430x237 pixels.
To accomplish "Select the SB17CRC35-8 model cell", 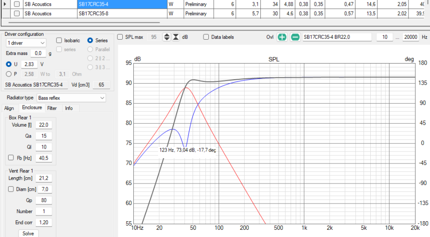I will coord(122,13).
